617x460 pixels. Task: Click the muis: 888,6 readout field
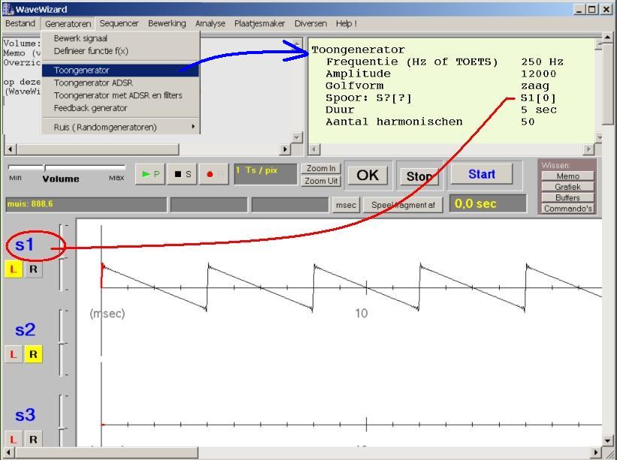point(86,205)
